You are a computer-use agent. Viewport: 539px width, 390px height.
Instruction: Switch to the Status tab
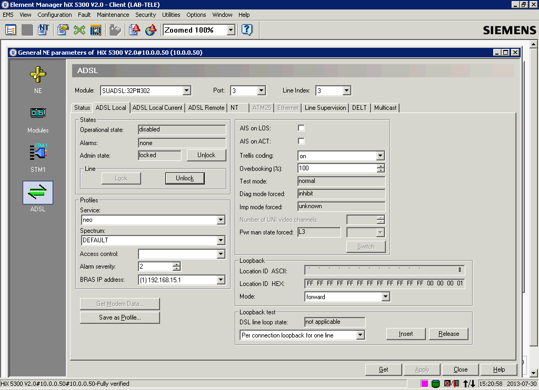pyautogui.click(x=82, y=108)
